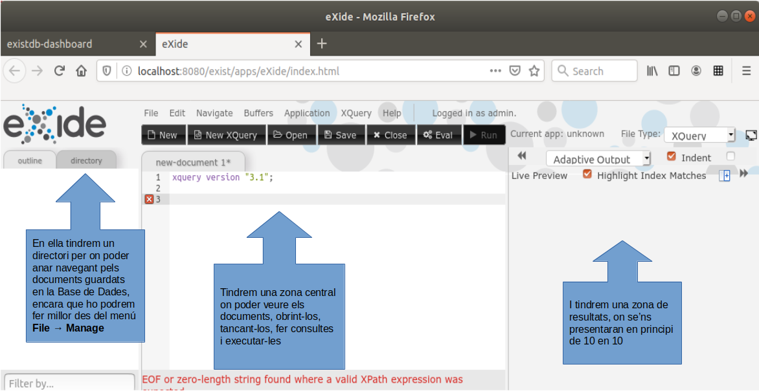This screenshot has height=391, width=759.
Task: Open the XQuery menu
Action: tap(356, 113)
